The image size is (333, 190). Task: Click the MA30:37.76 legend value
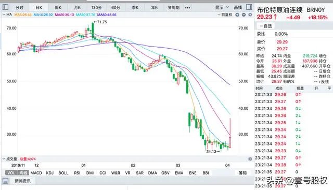[x=85, y=15]
